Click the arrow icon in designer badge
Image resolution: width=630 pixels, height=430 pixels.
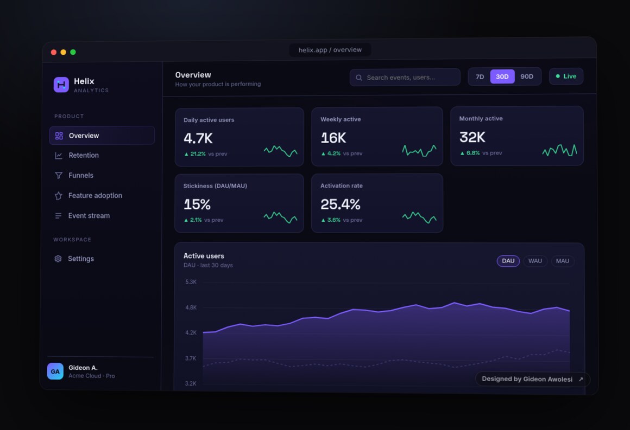click(581, 379)
